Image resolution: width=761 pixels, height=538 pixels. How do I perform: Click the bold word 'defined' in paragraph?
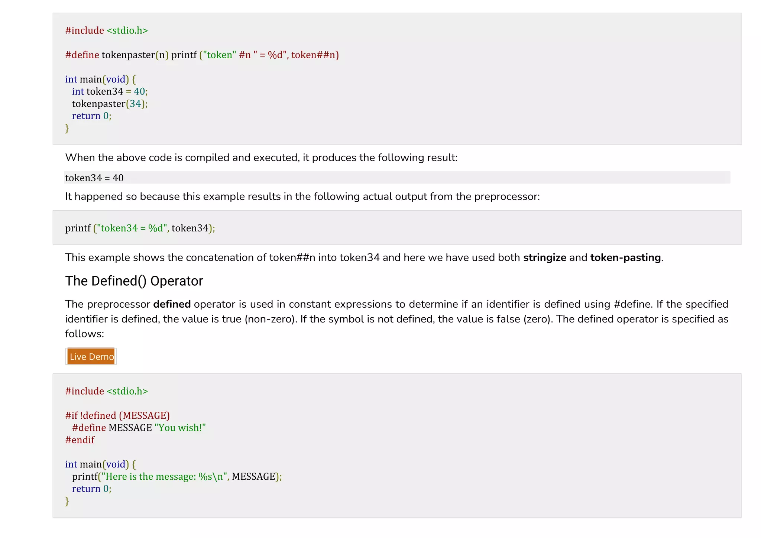[172, 304]
